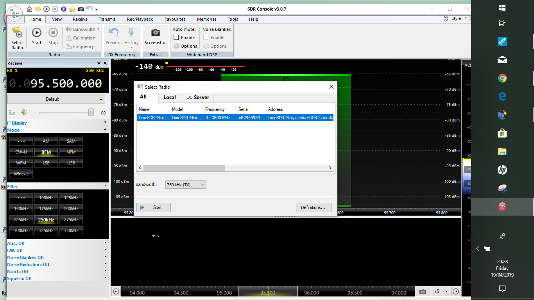The image size is (534, 300).
Task: Click Start button in Select Radio dialog
Action: (x=154, y=207)
